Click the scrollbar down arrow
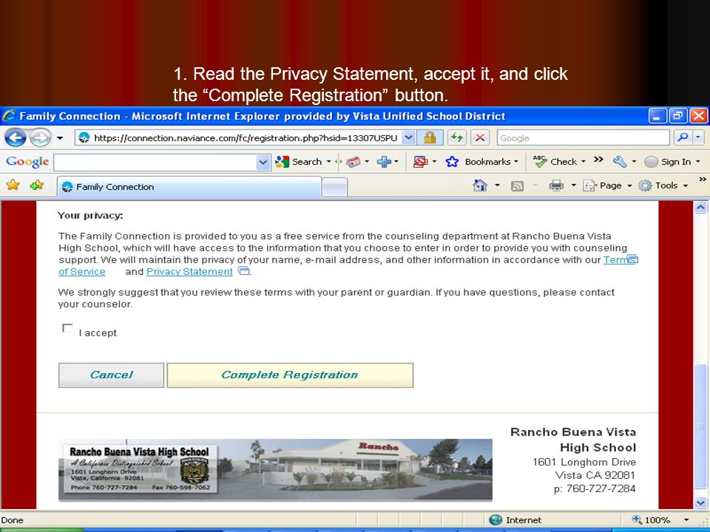 (x=700, y=502)
